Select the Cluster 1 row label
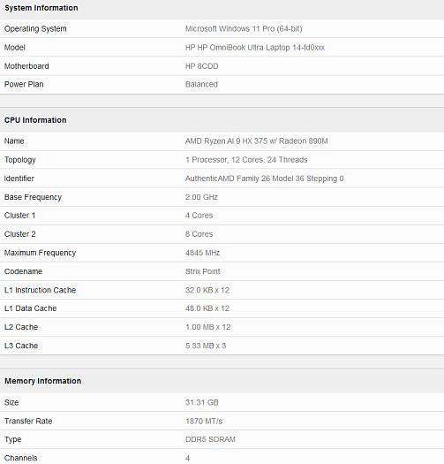This screenshot has height=464, width=444. [x=19, y=216]
